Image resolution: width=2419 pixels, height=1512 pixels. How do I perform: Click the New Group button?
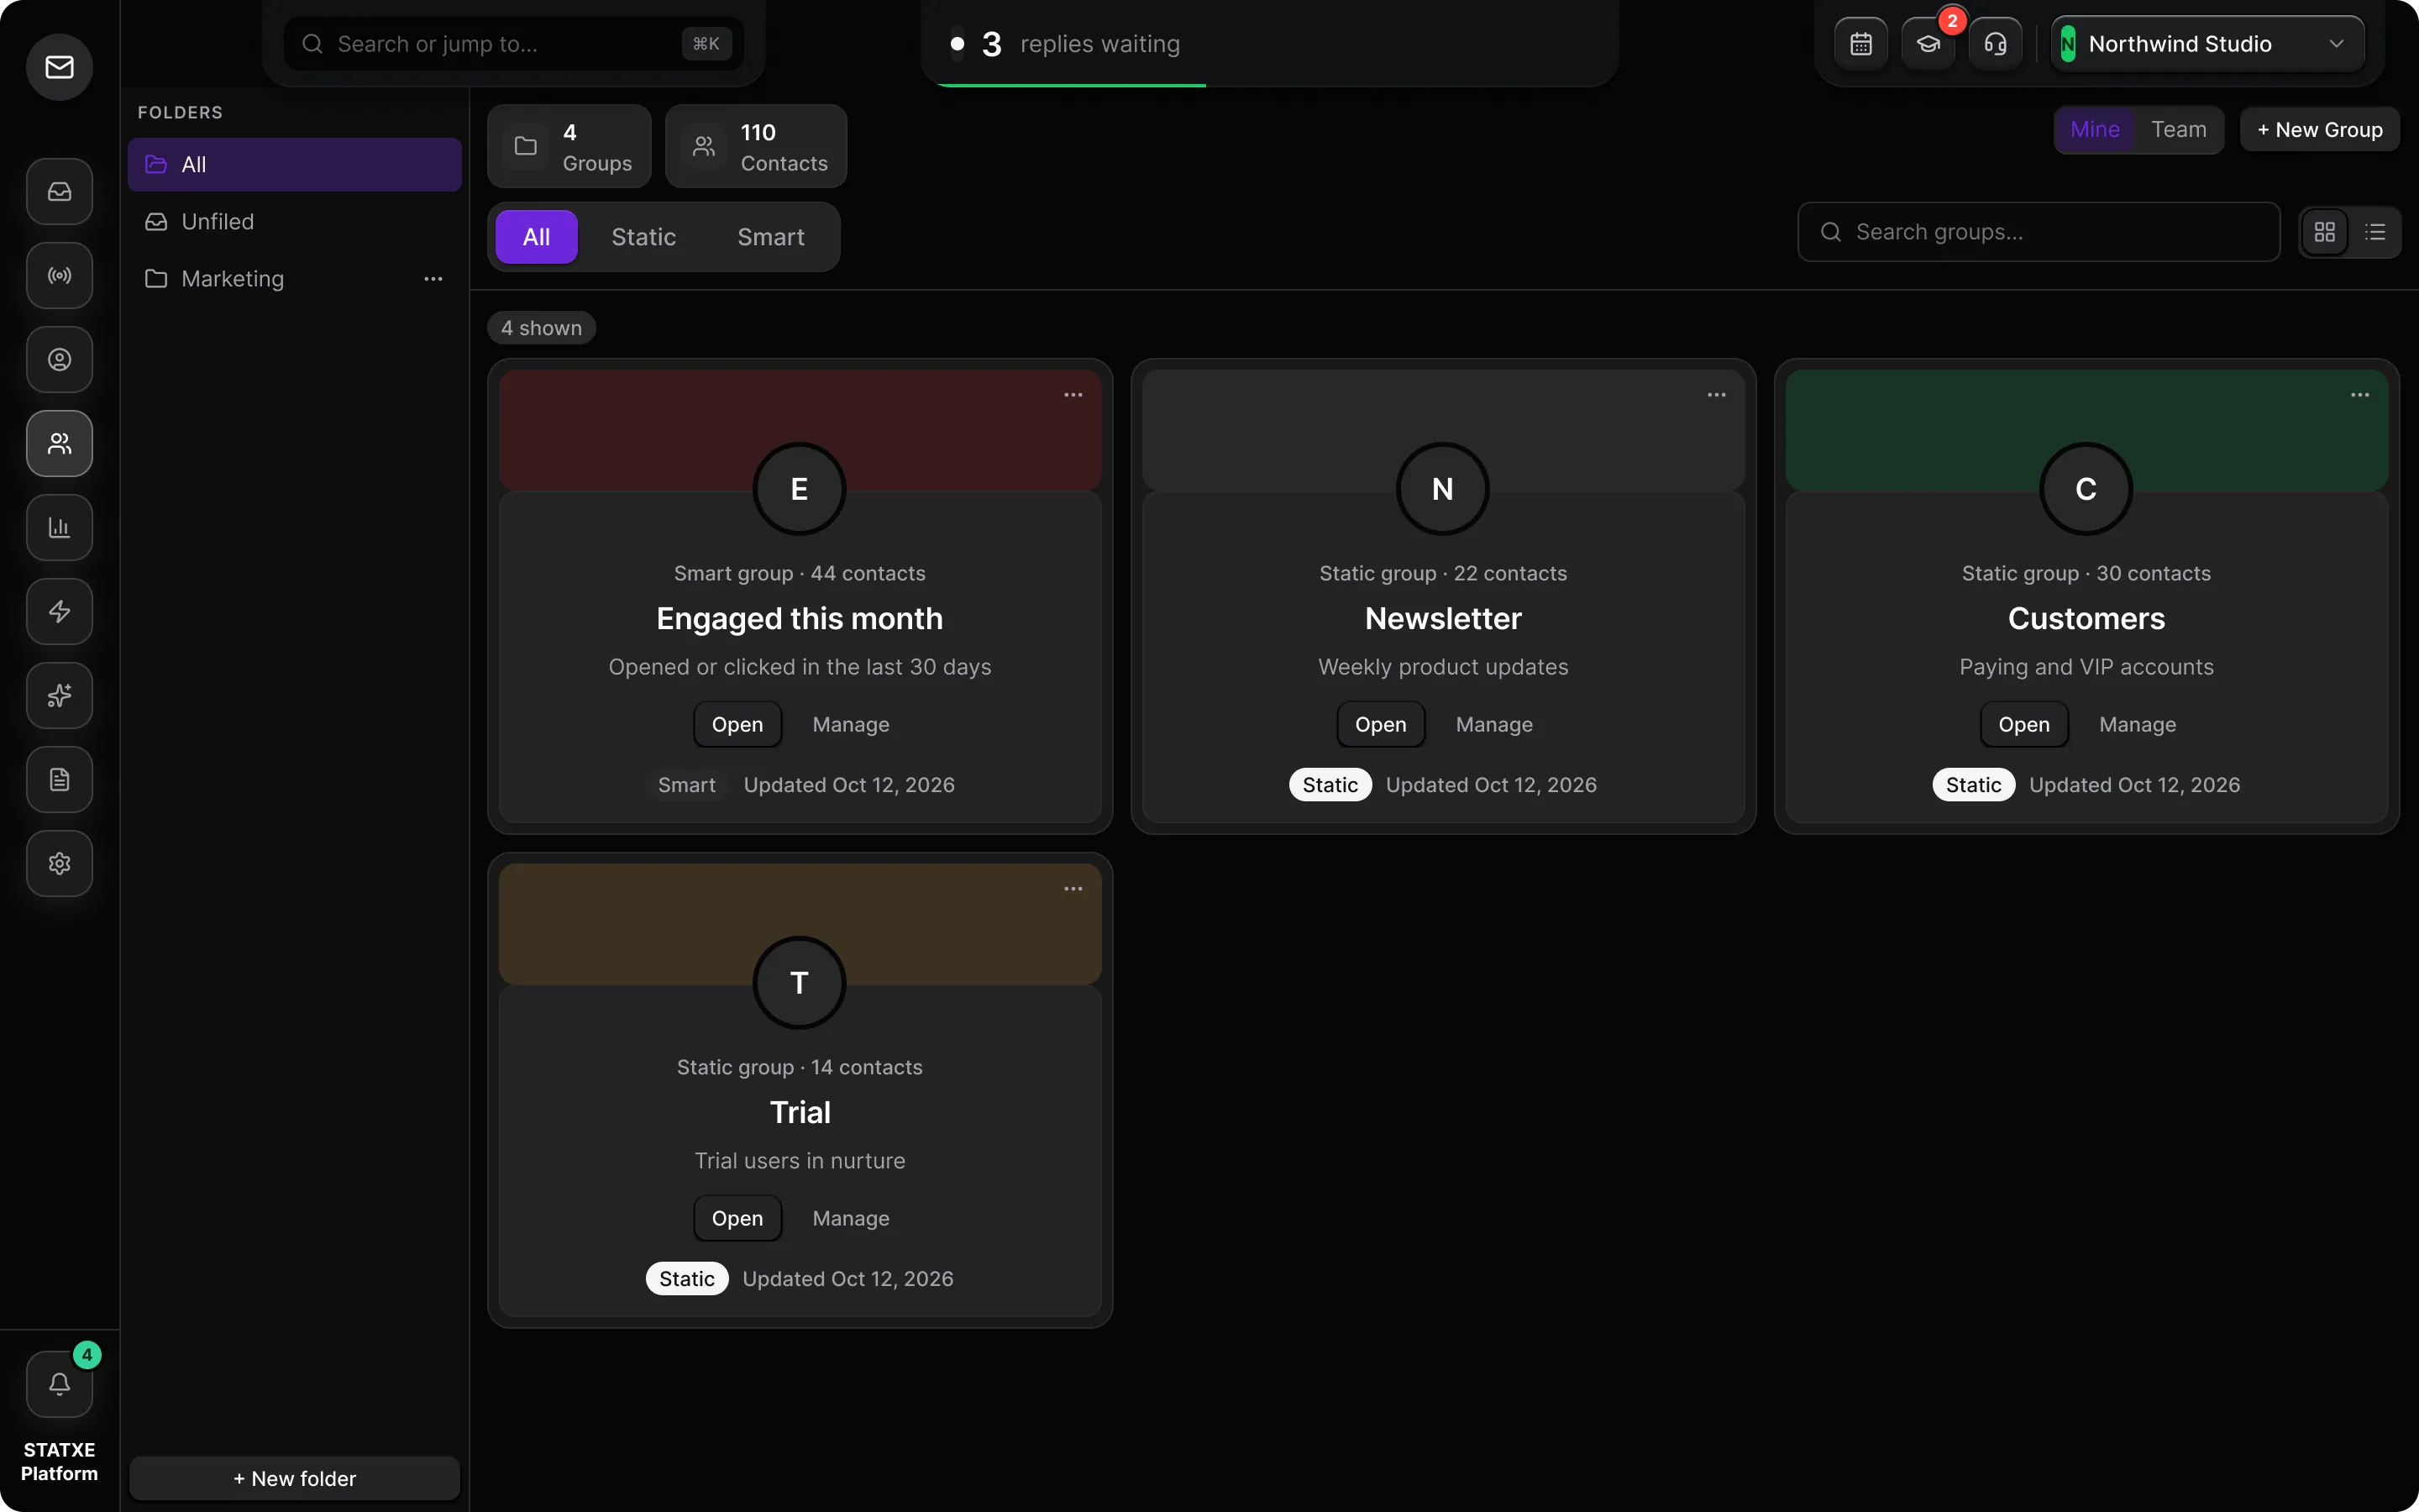(2319, 130)
